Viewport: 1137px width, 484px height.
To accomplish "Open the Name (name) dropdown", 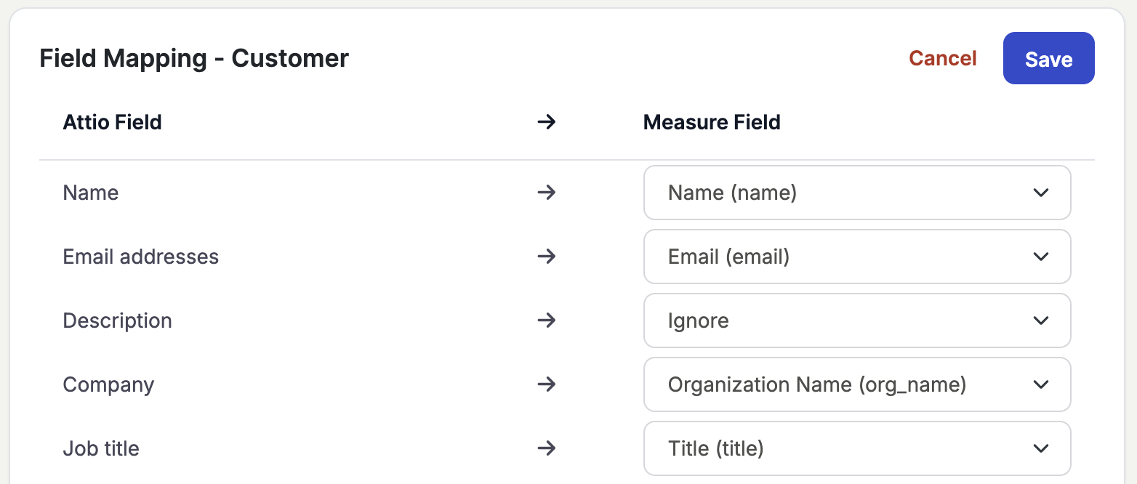I will pos(856,193).
